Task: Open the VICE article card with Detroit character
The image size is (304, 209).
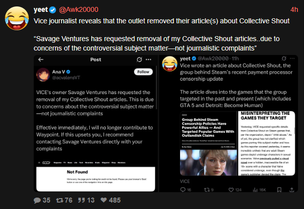Action: [x=238, y=144]
